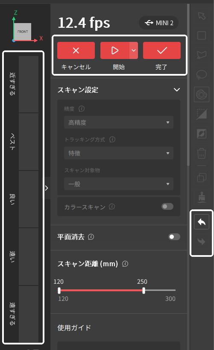The width and height of the screenshot is (214, 350).
Task: Open the 精度 dropdown showing 高精度
Action: pos(119,122)
